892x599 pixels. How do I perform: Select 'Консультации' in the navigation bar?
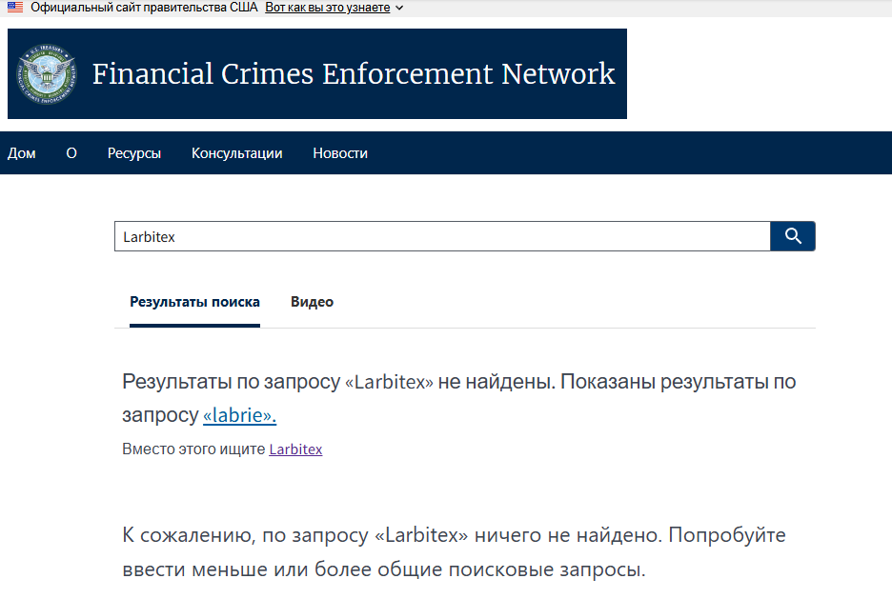(236, 153)
